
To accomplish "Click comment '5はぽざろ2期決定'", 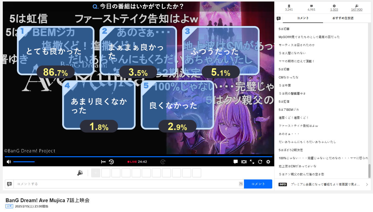I will click(x=290, y=150).
